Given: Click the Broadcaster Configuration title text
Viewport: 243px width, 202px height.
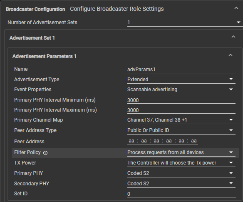Looking at the screenshot, I should (x=35, y=9).
